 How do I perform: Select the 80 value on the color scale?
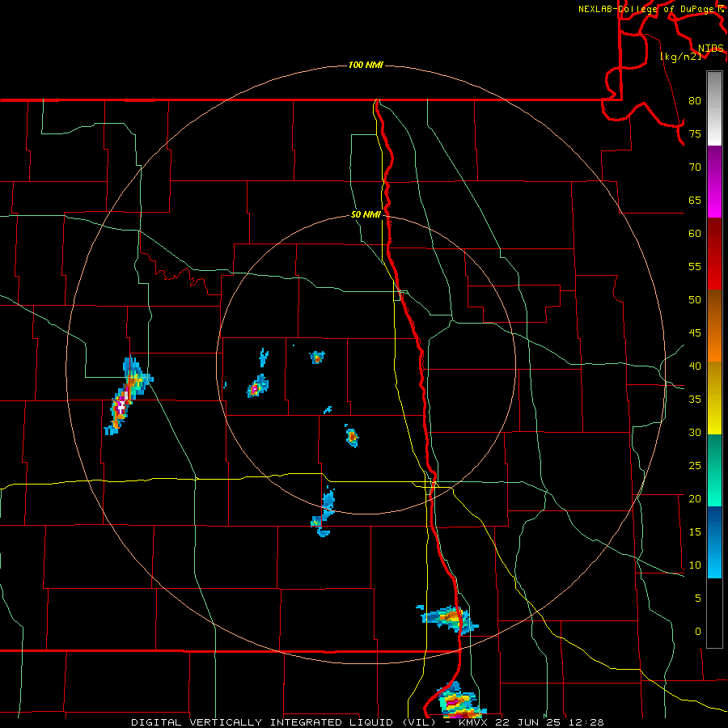click(695, 101)
